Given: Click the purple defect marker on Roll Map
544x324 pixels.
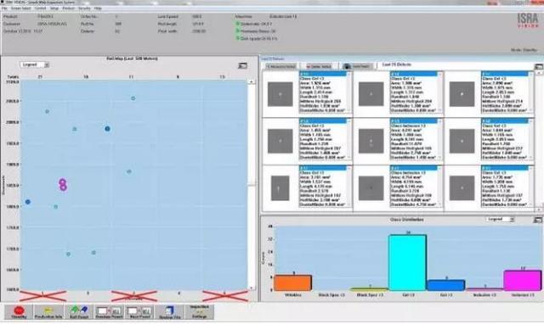Looking at the screenshot, I should point(63,185).
